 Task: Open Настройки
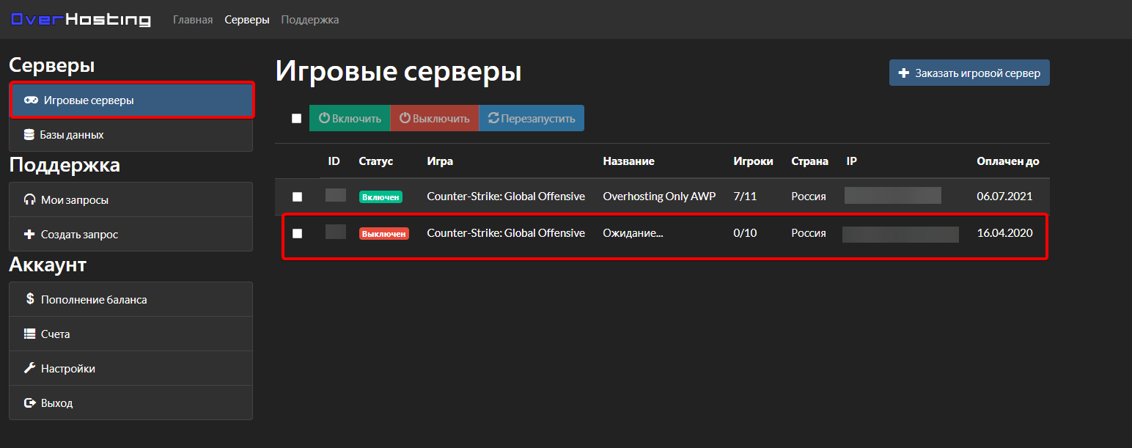(131, 368)
